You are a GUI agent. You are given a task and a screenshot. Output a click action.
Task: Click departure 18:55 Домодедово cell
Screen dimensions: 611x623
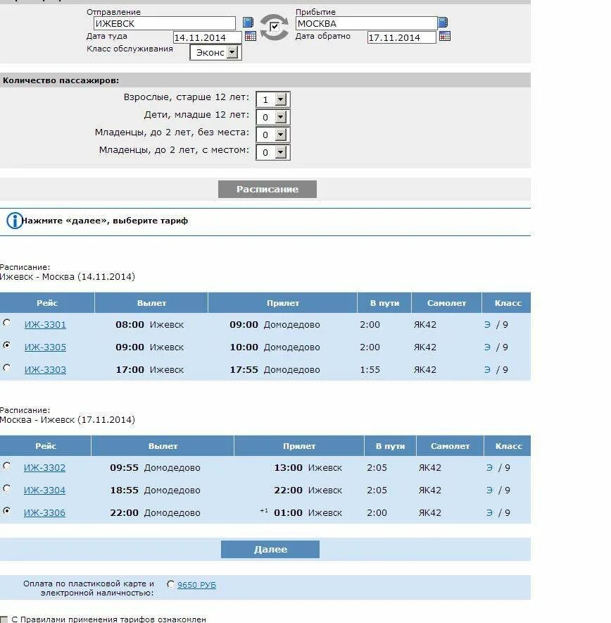click(x=155, y=491)
